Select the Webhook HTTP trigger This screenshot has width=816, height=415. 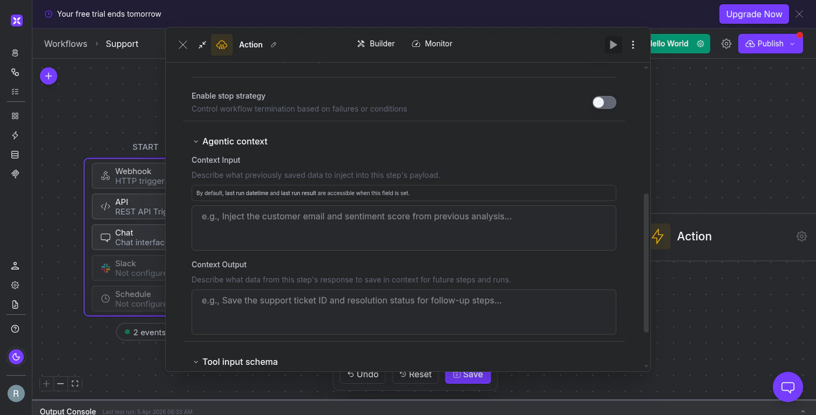click(x=128, y=176)
